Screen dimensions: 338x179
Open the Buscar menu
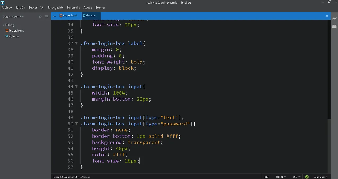pos(33,8)
